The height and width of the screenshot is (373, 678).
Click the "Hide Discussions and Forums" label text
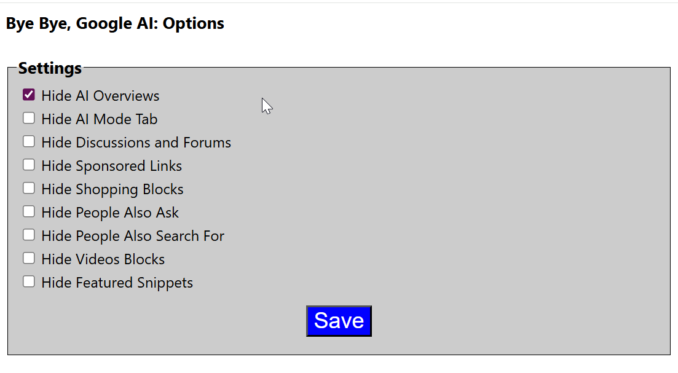[x=136, y=143]
